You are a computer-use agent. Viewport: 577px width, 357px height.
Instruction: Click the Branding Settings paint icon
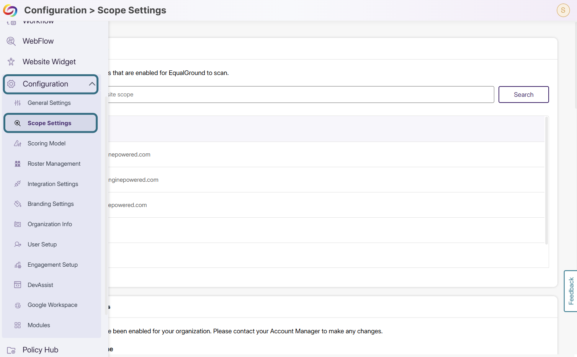[x=18, y=204]
